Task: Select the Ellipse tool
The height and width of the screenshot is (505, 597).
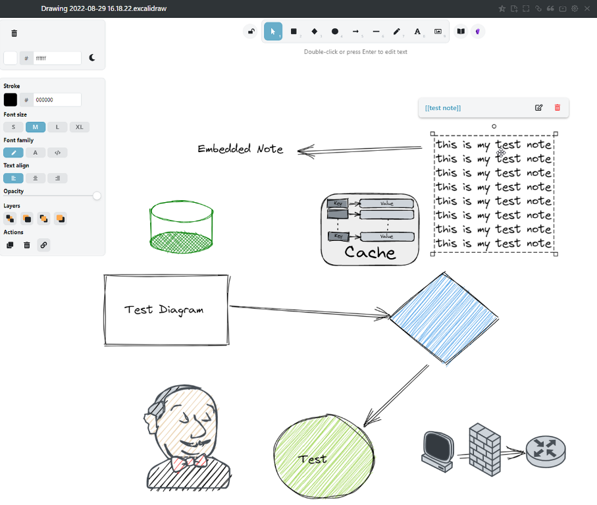Action: (334, 32)
